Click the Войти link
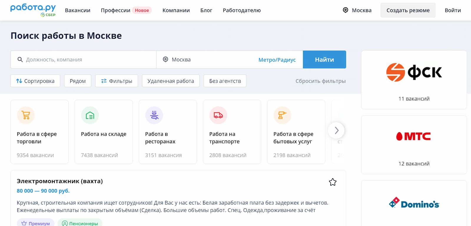 (x=453, y=10)
